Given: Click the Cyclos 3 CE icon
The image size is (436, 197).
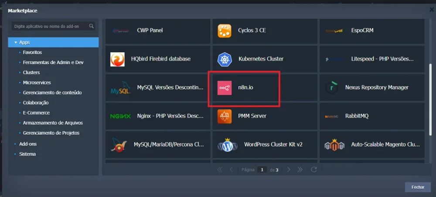Looking at the screenshot, I should click(x=225, y=31).
